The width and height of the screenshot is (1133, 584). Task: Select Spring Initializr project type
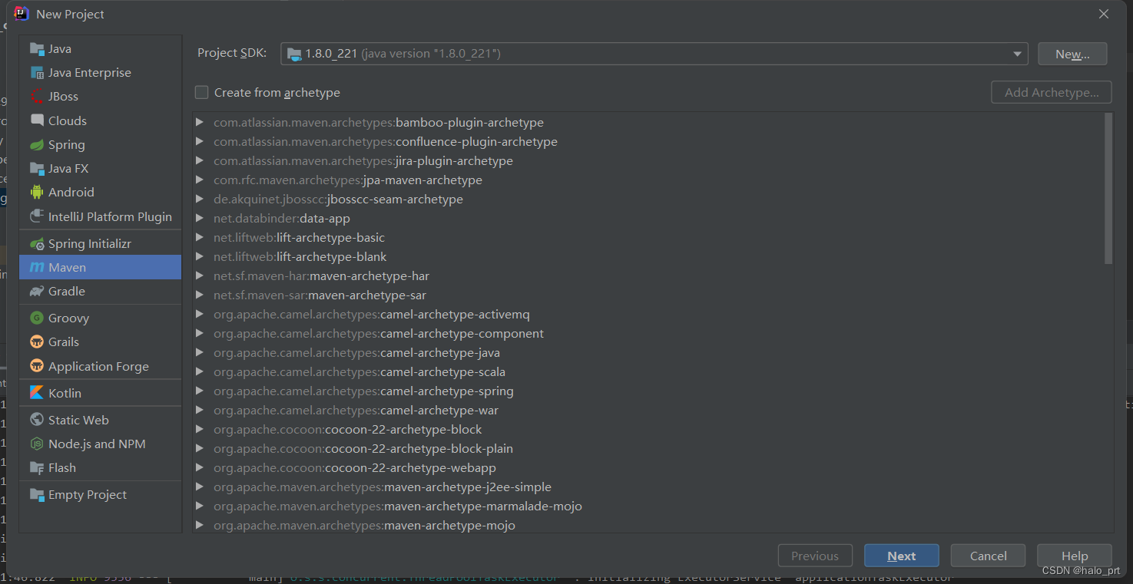click(100, 244)
